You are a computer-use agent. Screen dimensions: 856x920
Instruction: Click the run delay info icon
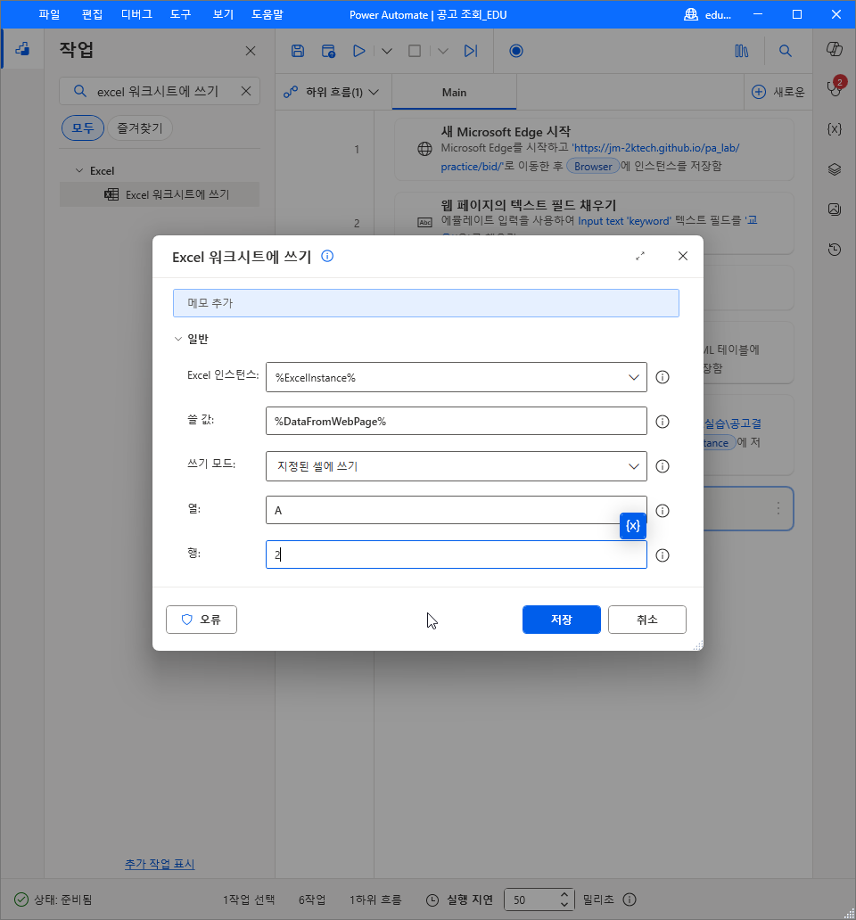click(630, 899)
